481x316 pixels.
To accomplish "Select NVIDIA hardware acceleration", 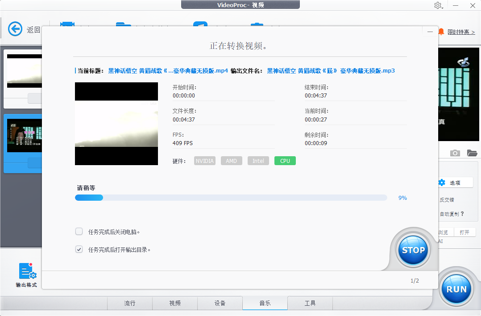I will coord(204,161).
